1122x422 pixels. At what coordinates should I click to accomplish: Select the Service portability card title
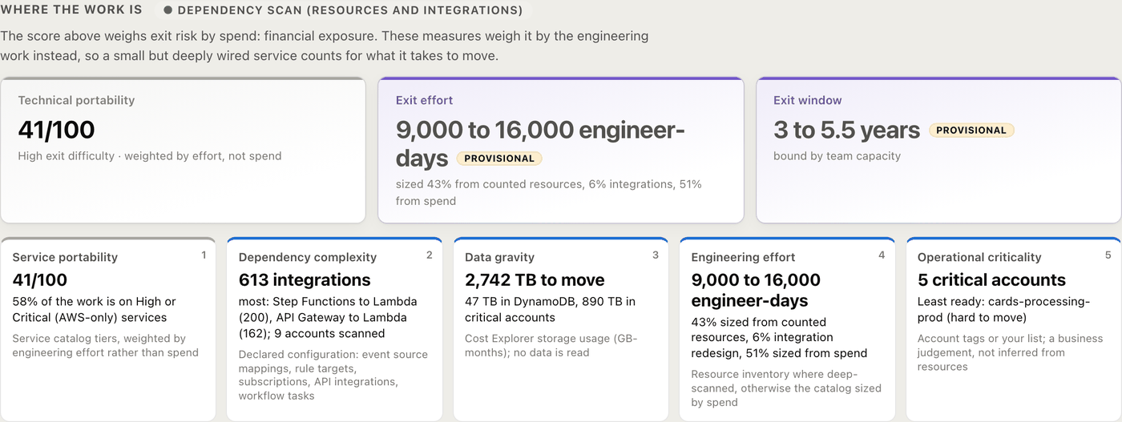click(x=65, y=257)
